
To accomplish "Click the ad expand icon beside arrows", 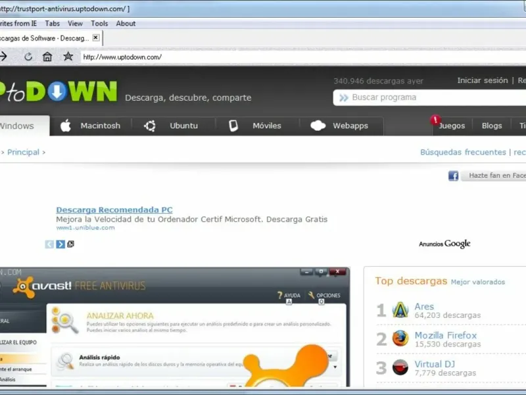I will pos(70,244).
